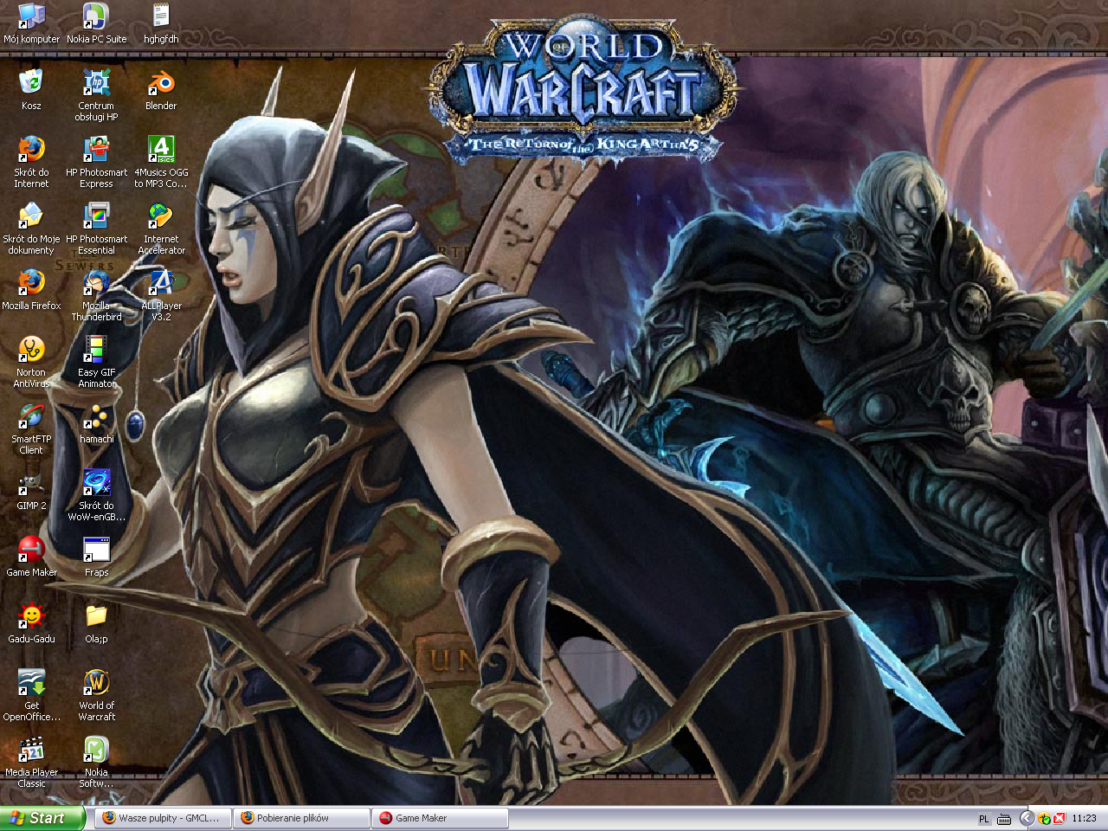This screenshot has width=1108, height=831.
Task: Click the Media Player Classic icon
Action: [x=31, y=750]
